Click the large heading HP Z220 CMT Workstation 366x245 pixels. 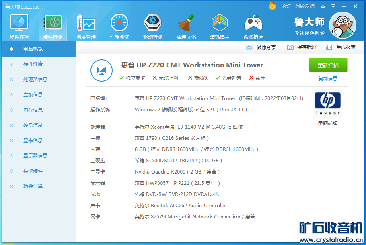pos(192,65)
